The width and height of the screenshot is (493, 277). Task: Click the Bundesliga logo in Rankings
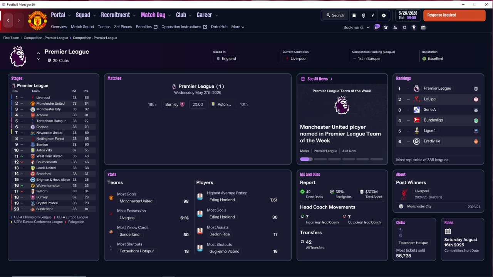click(x=416, y=120)
